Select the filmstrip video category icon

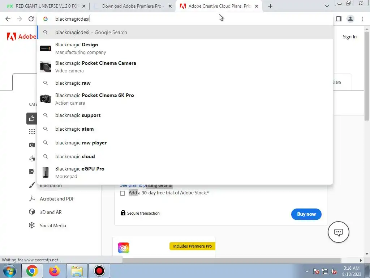pos(32,171)
